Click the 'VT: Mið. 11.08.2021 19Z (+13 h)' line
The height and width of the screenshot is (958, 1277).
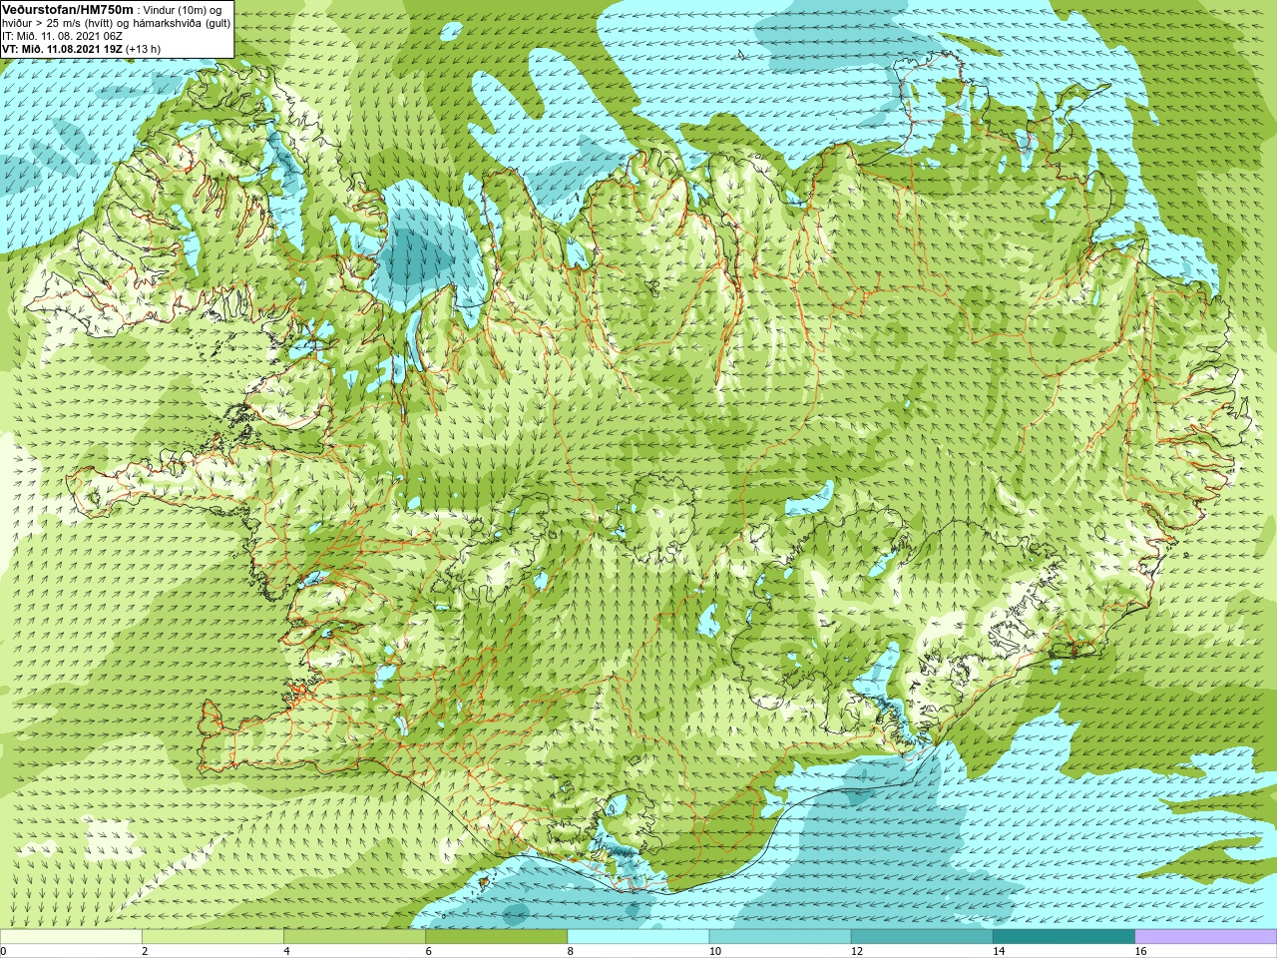coord(81,49)
